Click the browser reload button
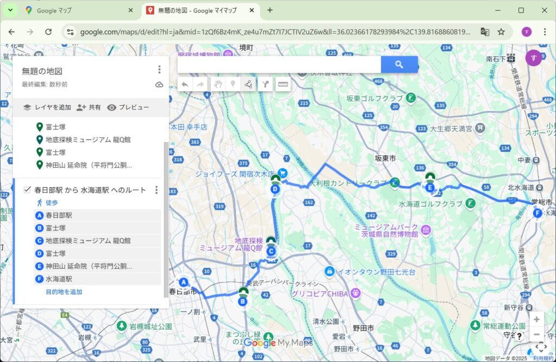The height and width of the screenshot is (362, 556). 48,32
